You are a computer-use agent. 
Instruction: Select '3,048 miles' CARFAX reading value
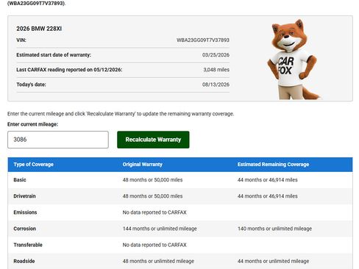coord(216,70)
